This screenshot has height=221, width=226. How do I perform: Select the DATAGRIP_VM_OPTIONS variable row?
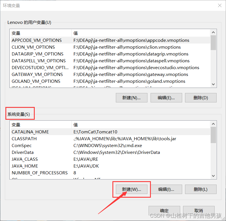coord(110,54)
